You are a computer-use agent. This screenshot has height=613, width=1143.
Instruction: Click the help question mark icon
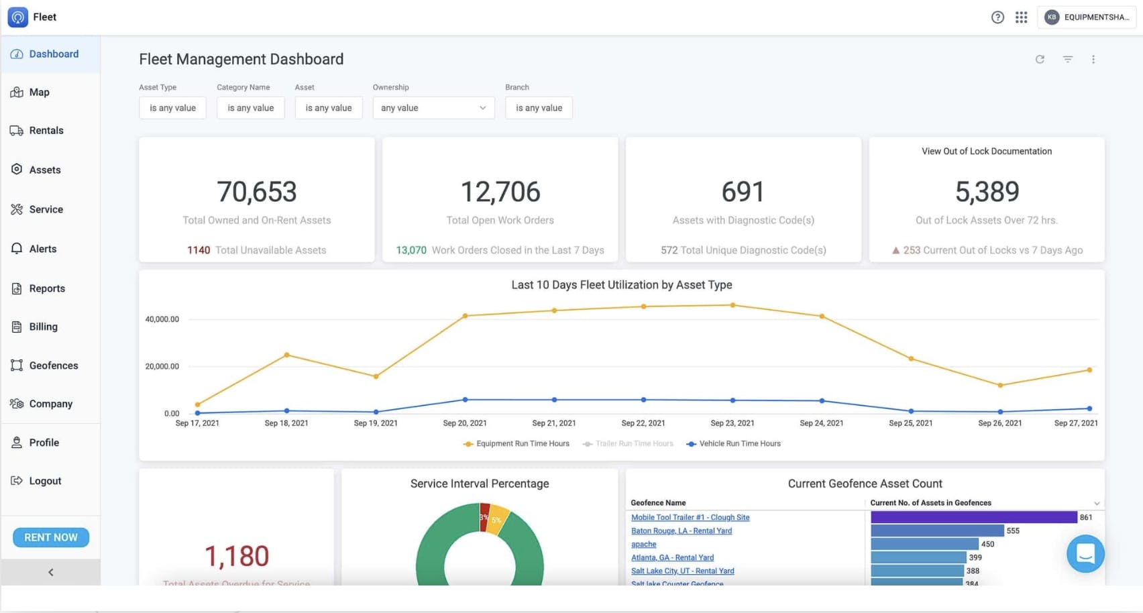[x=997, y=17]
